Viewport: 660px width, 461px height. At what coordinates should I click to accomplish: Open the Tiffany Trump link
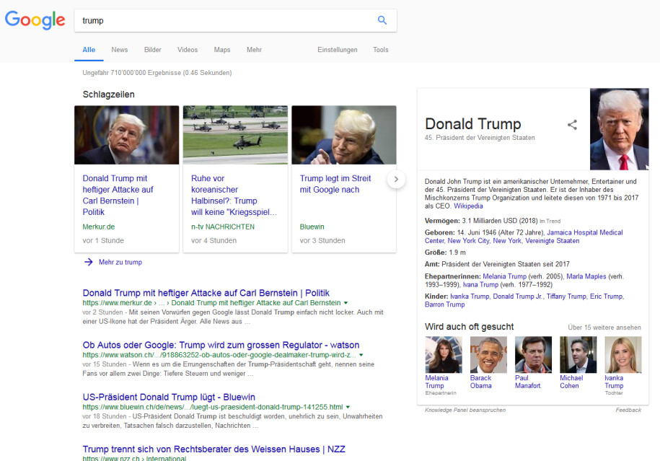point(566,297)
